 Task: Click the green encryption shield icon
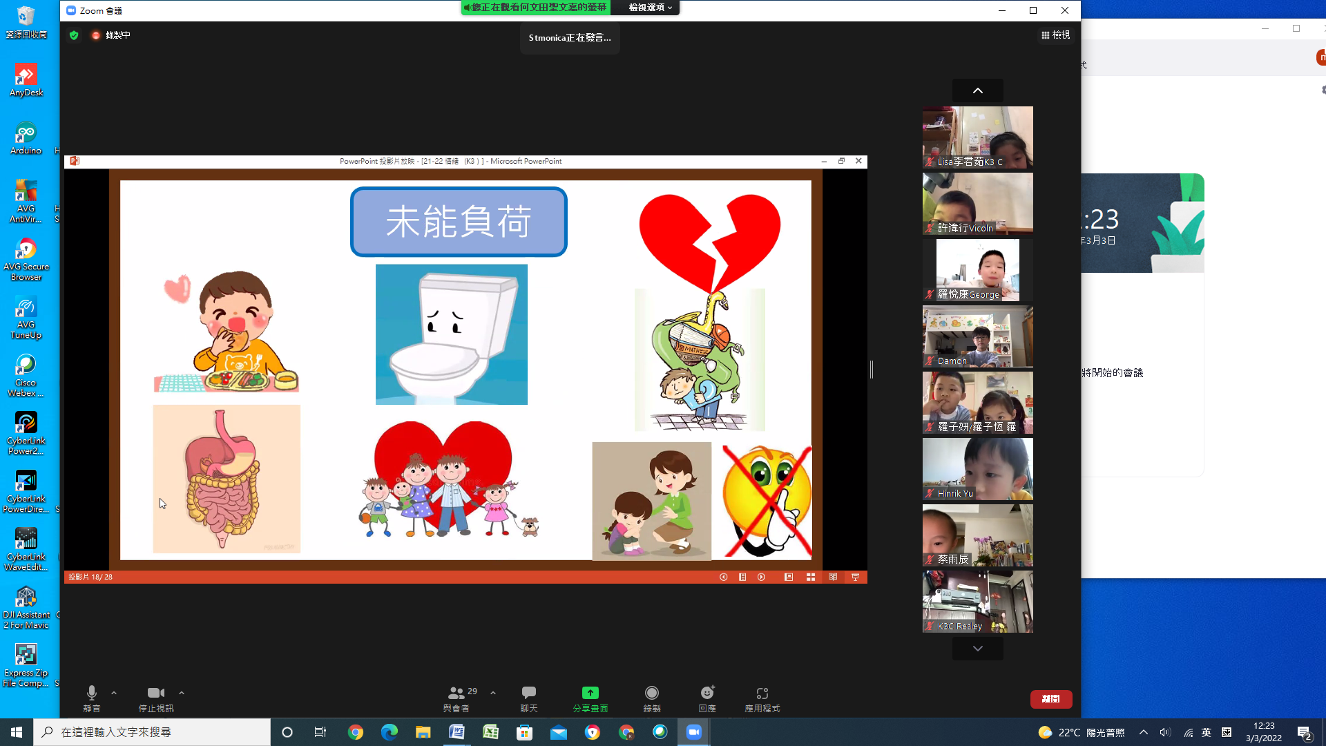74,35
